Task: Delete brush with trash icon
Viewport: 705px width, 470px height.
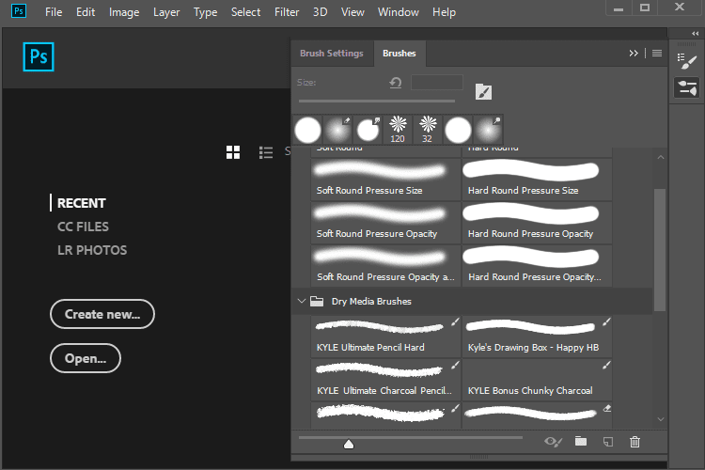Action: click(x=634, y=442)
